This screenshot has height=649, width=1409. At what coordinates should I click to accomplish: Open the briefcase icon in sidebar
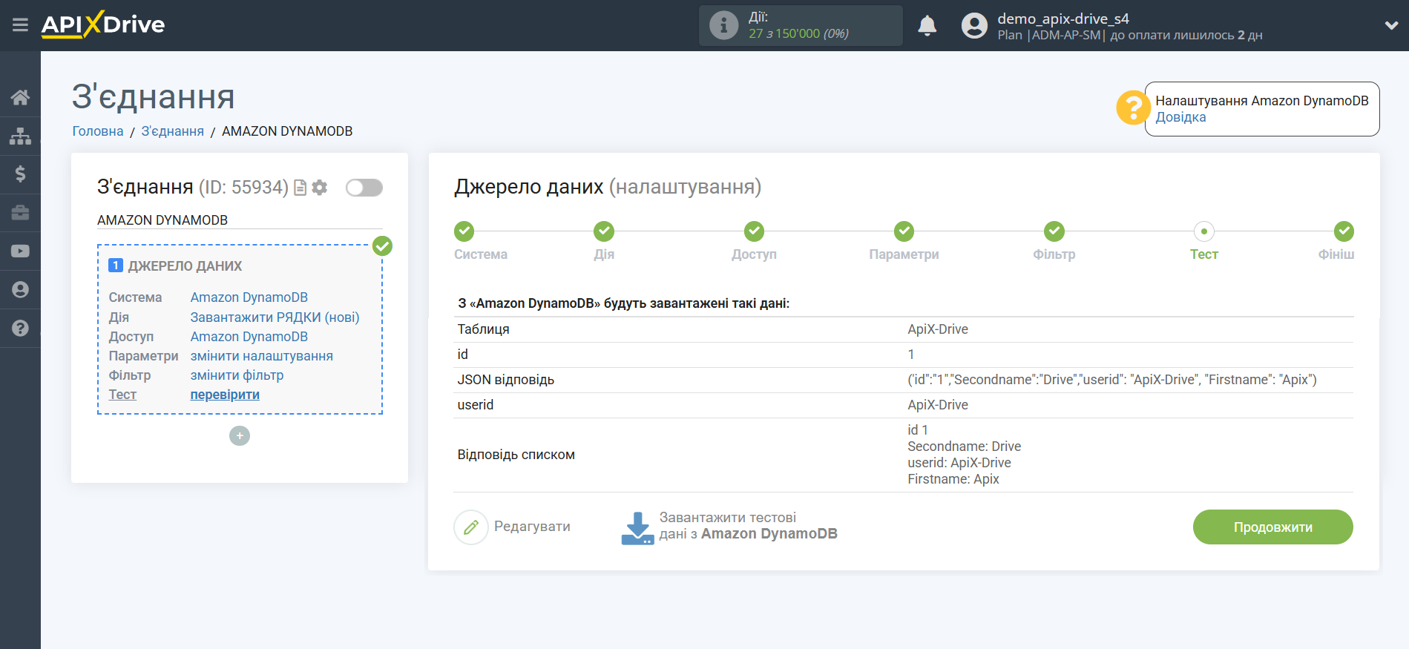(20, 213)
